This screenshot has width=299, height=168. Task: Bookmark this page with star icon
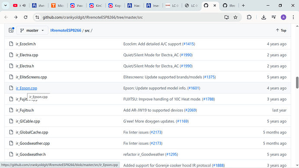tap(235, 17)
